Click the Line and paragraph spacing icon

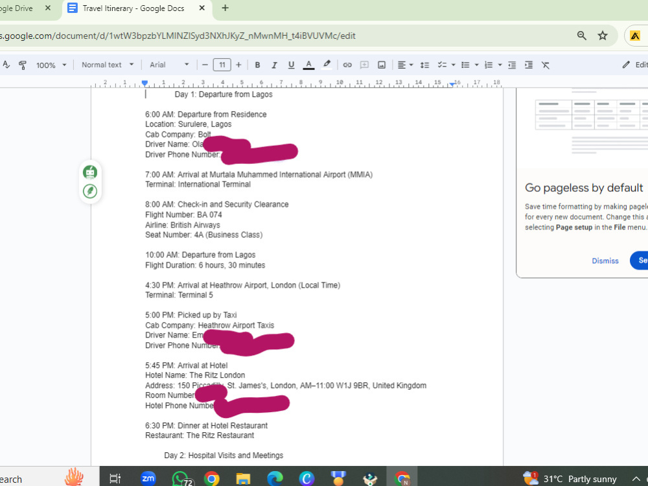pos(424,65)
